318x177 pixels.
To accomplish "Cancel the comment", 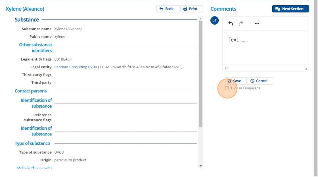I will tap(260, 81).
